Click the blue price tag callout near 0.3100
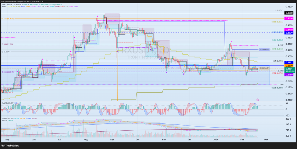The width and height of the screenshot is (297, 149). tap(264, 49)
